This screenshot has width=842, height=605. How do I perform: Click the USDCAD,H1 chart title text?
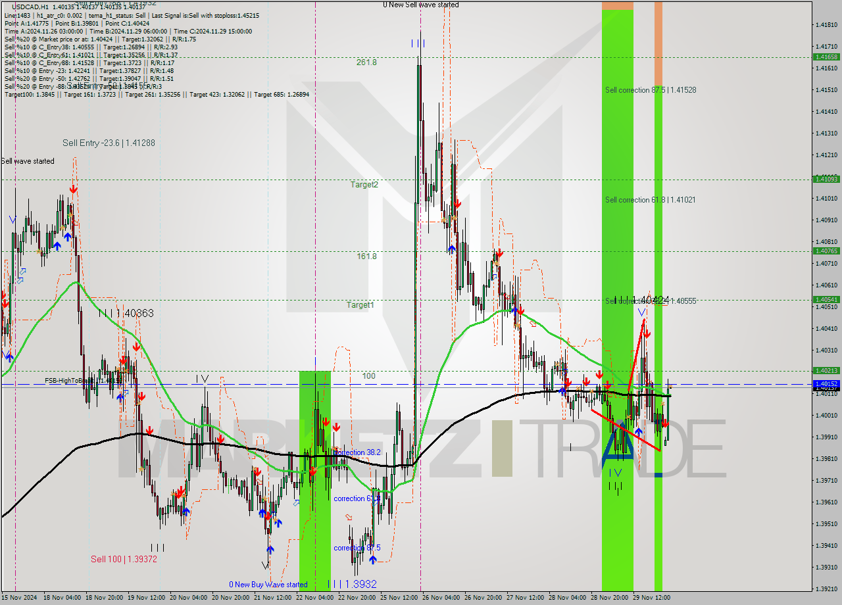point(30,7)
